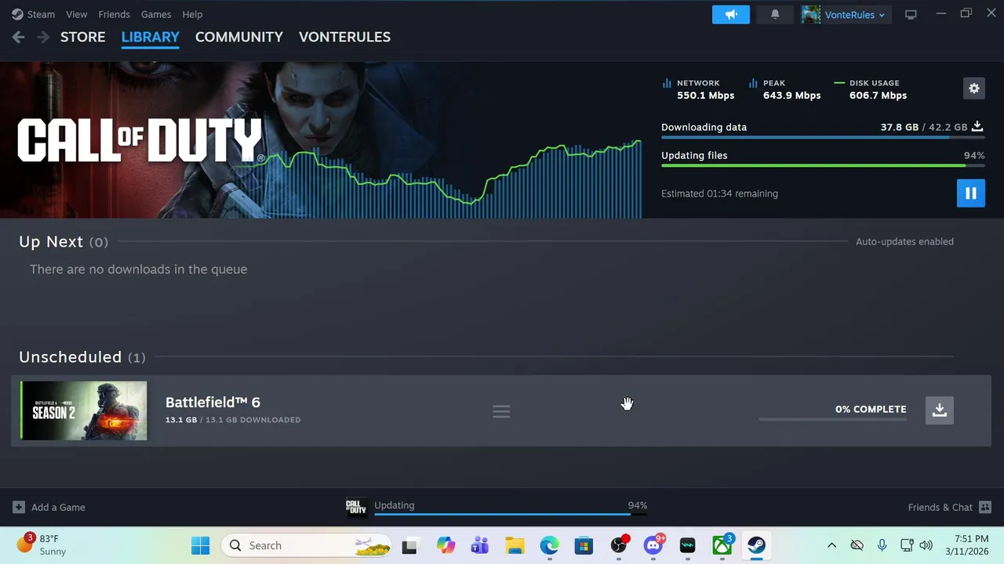The height and width of the screenshot is (564, 1004).
Task: Click the Call of Duty icon in status bar
Action: click(357, 507)
